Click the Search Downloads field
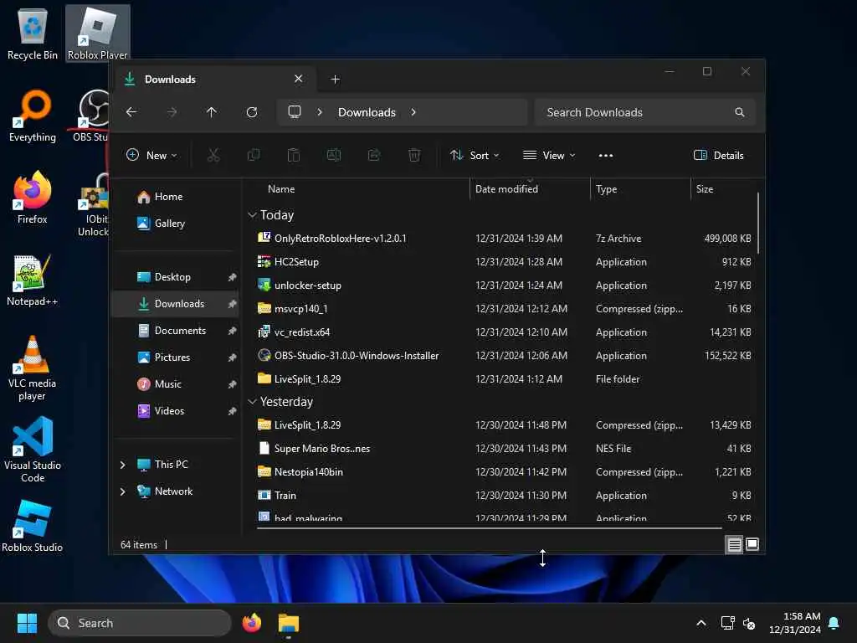 pyautogui.click(x=645, y=112)
